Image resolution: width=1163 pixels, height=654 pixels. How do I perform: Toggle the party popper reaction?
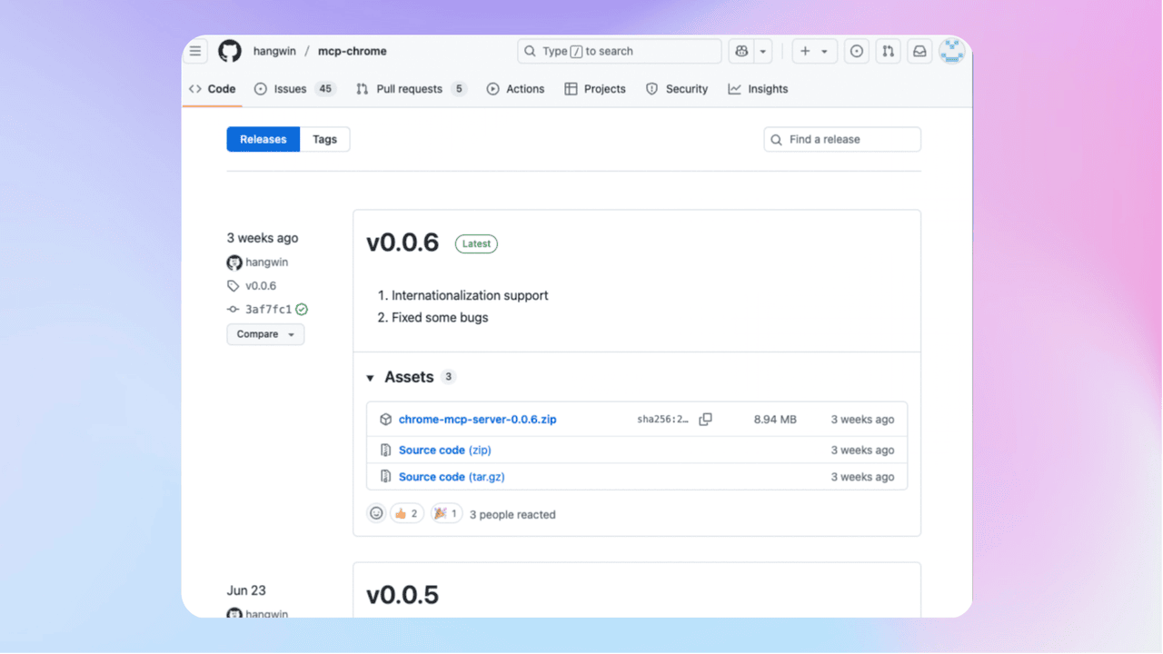tap(446, 514)
